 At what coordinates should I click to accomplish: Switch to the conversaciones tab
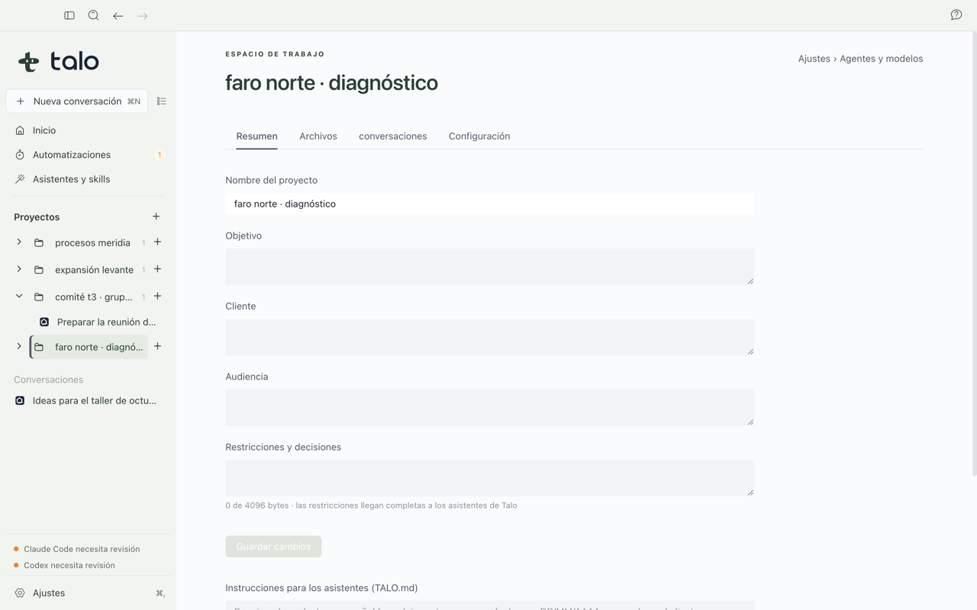(393, 136)
